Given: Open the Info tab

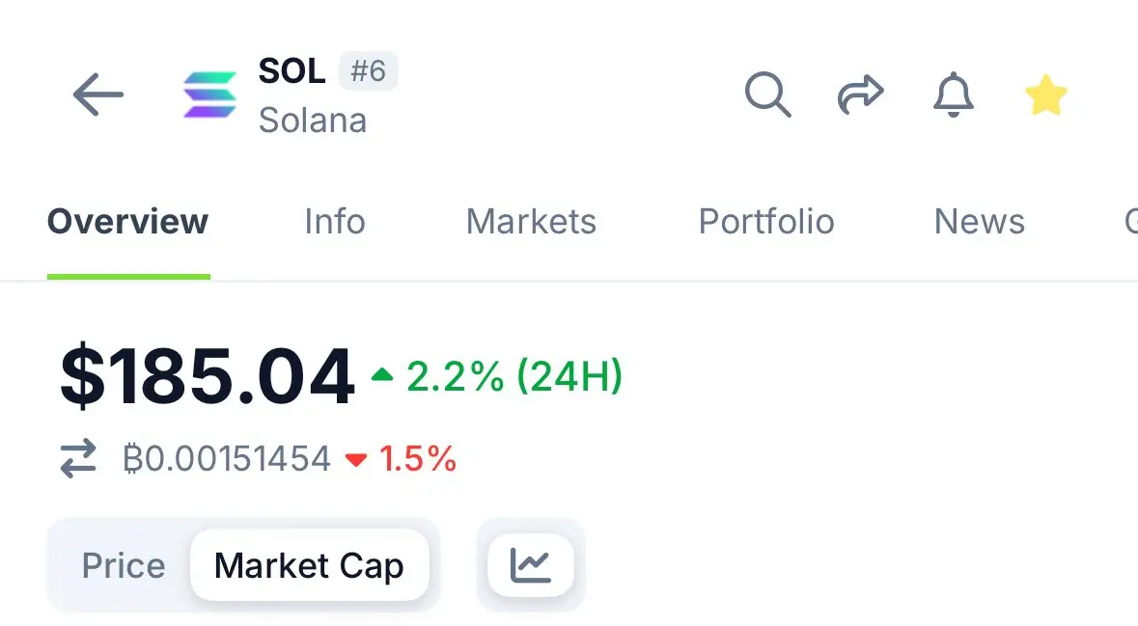Looking at the screenshot, I should click(x=335, y=221).
